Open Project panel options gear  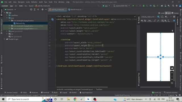pos(42,9)
